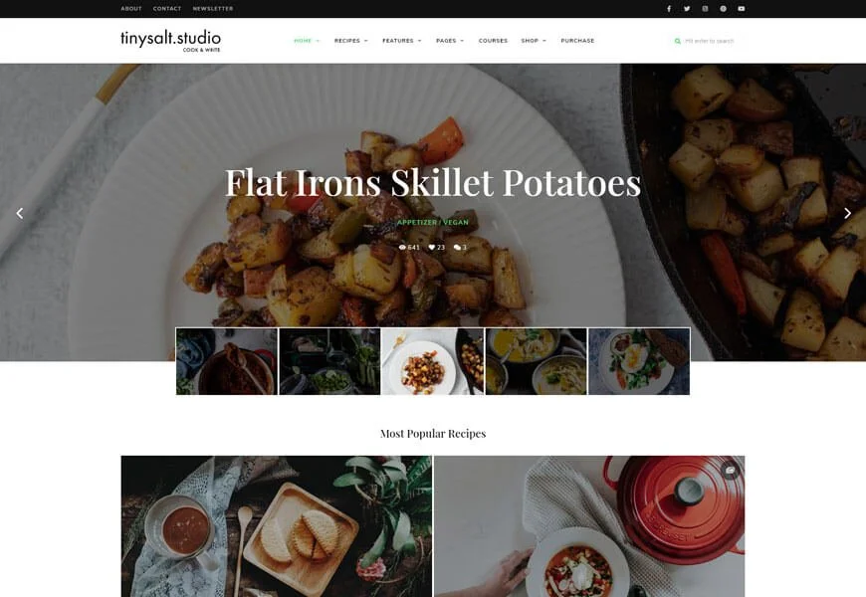The image size is (866, 597).
Task: Open the Pinterest social icon
Action: coord(723,9)
